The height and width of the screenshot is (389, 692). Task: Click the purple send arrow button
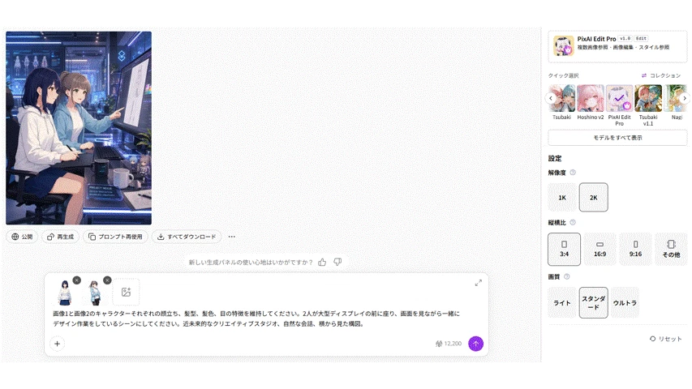[x=475, y=344]
